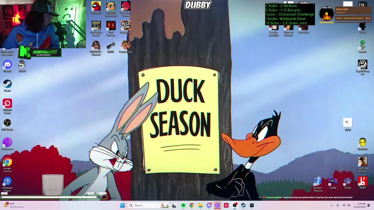Open the Limbo game shortcut
This screenshot has height=210, width=374.
click(x=363, y=27)
